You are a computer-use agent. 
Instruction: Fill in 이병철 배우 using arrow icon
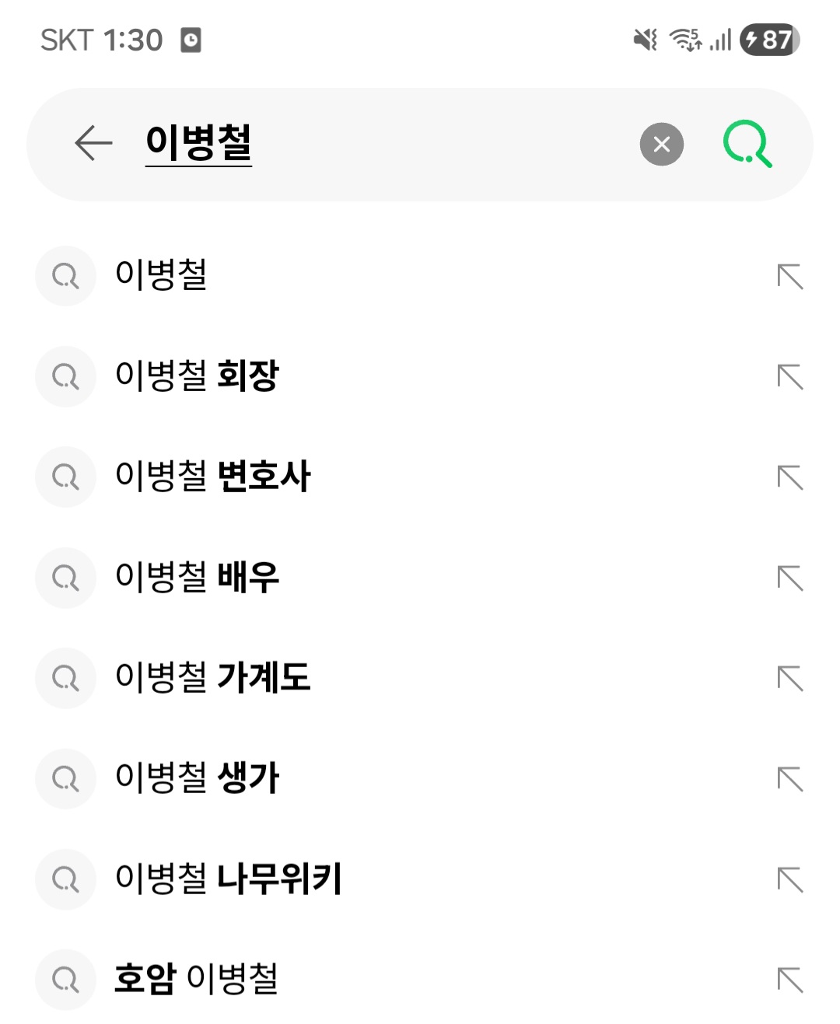point(790,578)
